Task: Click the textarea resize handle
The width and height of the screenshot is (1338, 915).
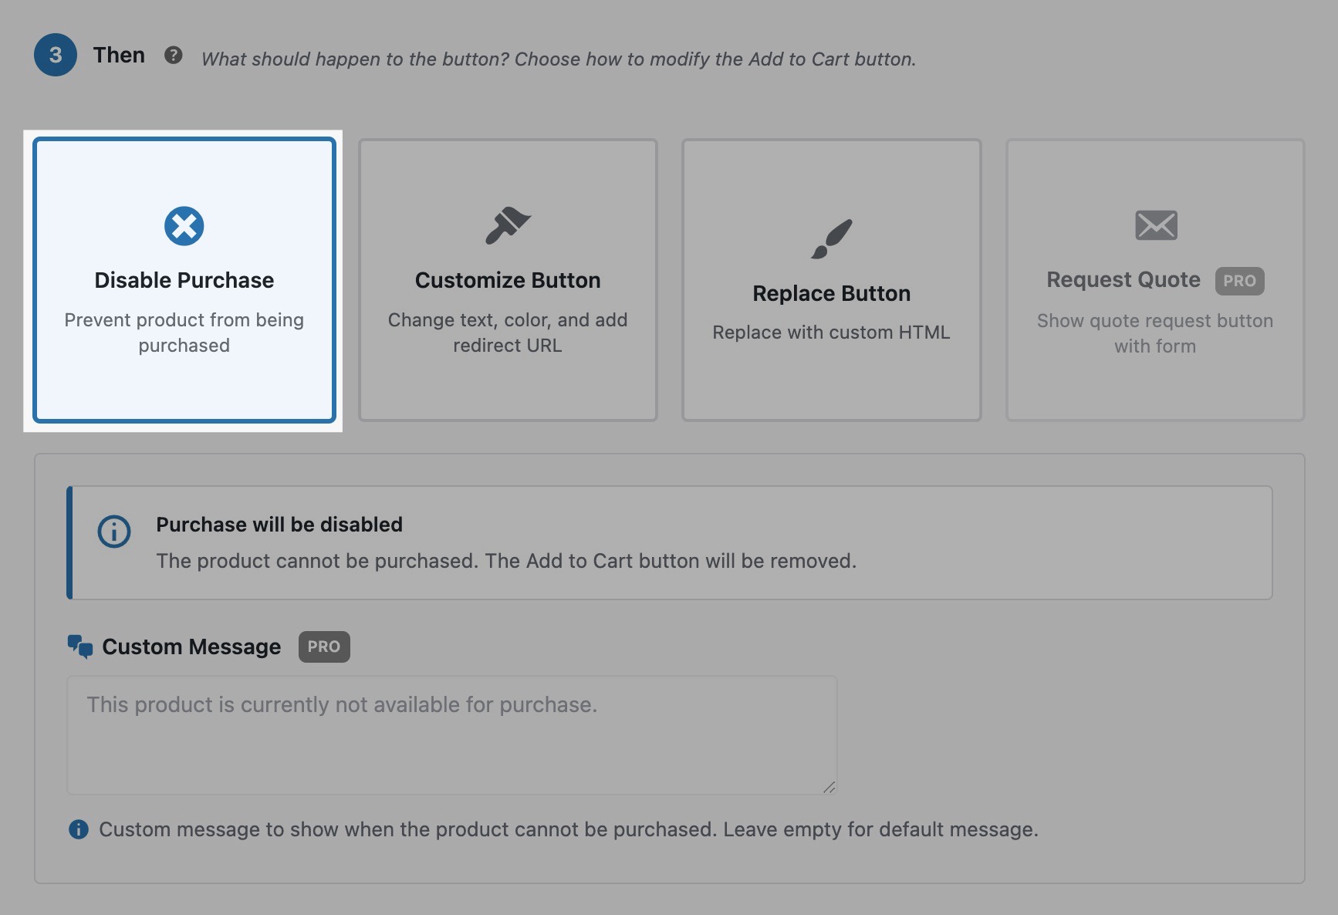Action: point(829,787)
